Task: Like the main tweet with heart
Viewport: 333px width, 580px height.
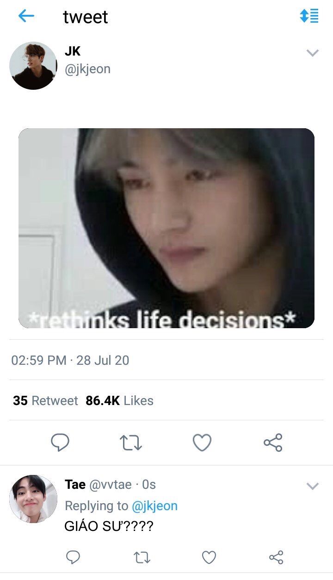Action: [202, 443]
